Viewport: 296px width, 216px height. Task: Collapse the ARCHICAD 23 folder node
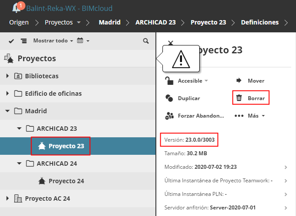point(19,129)
